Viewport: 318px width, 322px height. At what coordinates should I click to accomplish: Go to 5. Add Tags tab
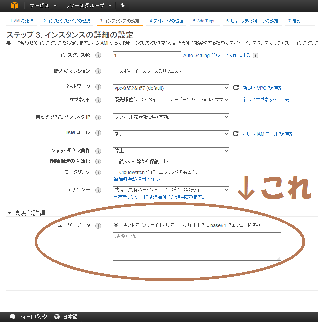(x=204, y=21)
